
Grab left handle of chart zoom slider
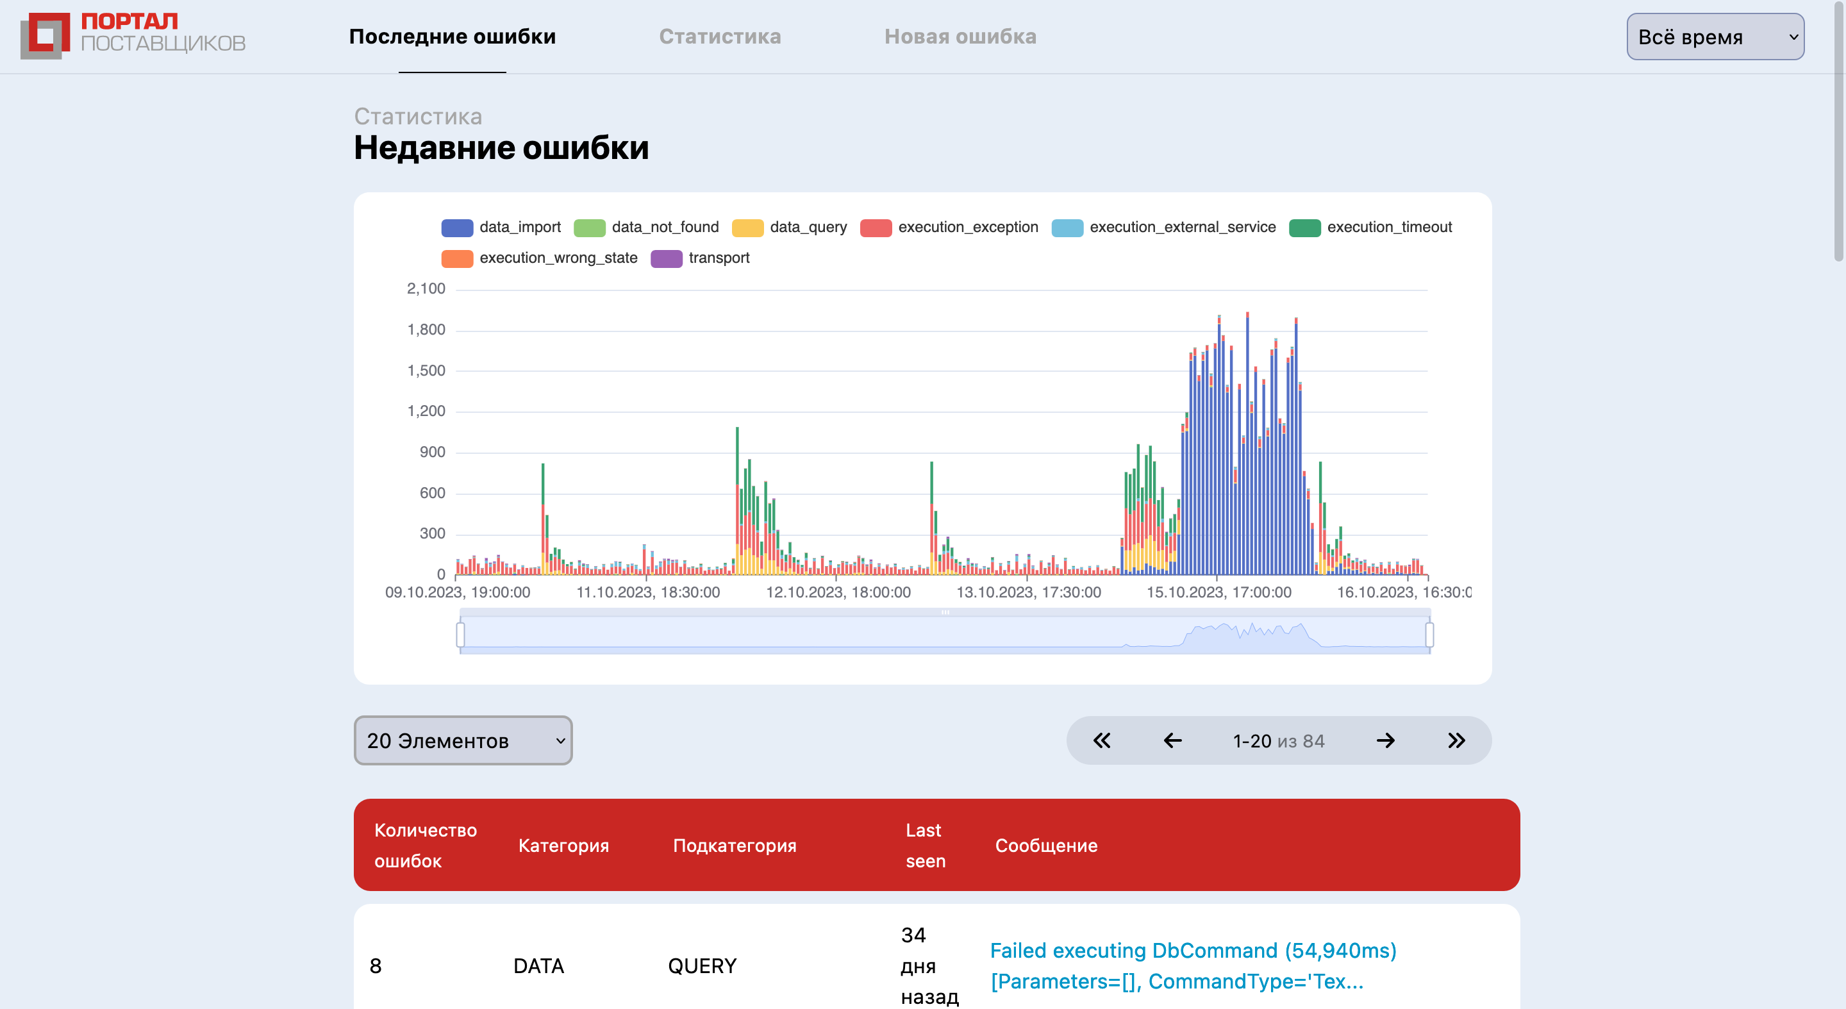(x=461, y=634)
